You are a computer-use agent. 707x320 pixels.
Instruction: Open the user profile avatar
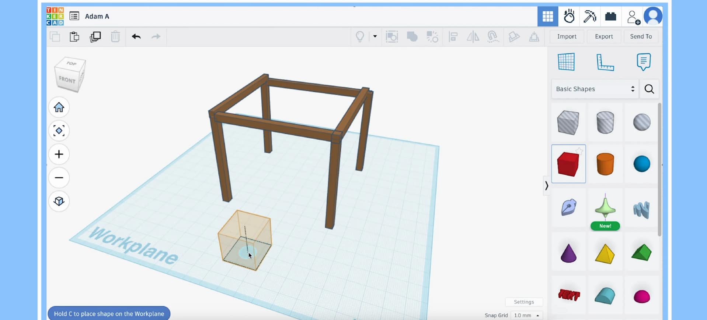pos(653,16)
